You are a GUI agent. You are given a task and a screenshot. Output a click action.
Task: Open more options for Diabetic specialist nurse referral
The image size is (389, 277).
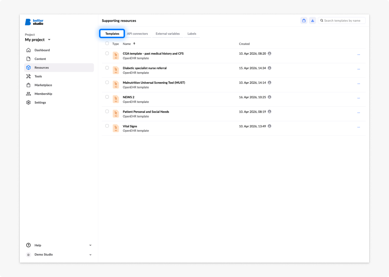pos(359,69)
